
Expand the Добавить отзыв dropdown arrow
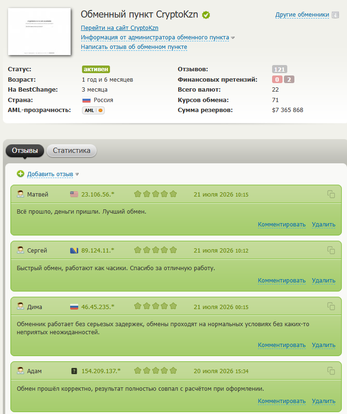pos(77,174)
